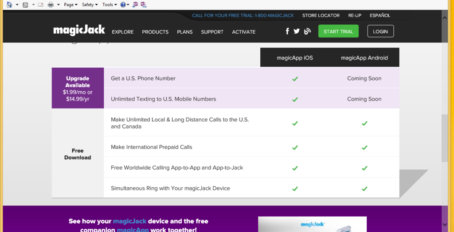Click iOS checkmark for Simultaneous Ring
Image resolution: width=454 pixels, height=232 pixels.
click(x=295, y=189)
